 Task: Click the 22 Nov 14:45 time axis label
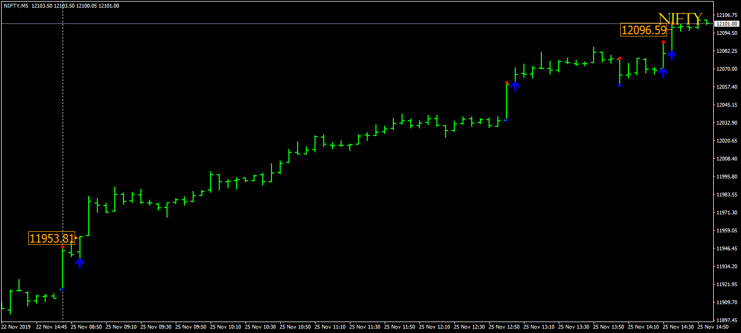tap(52, 328)
